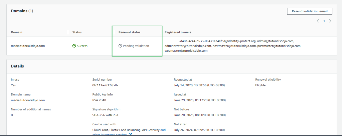Open the external link icon for integrated services
Image resolution: width=342 pixels, height=136 pixels.
(x=130, y=134)
